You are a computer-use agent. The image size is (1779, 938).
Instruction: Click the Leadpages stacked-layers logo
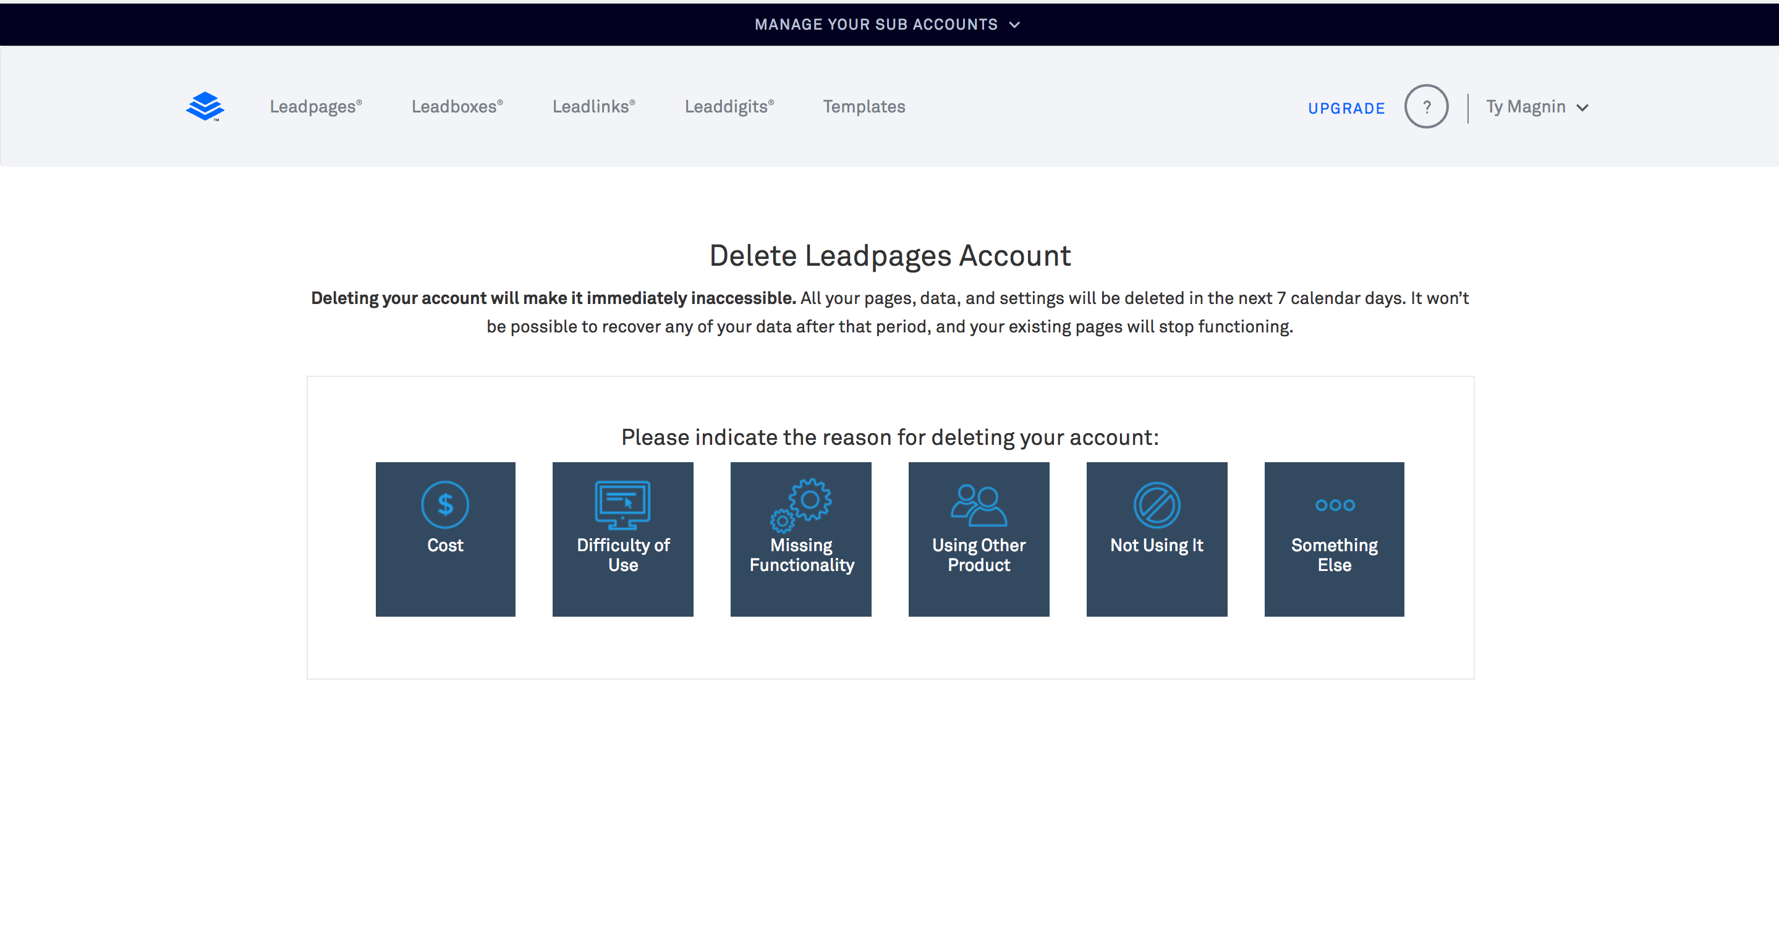(x=205, y=106)
